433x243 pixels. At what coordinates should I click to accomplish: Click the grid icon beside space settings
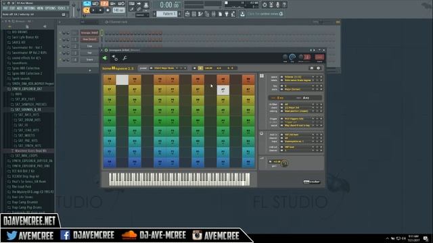pyautogui.click(x=262, y=76)
